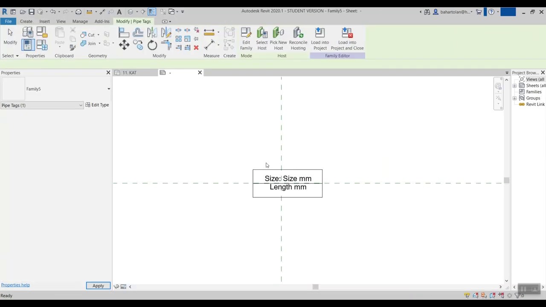Image resolution: width=546 pixels, height=307 pixels.
Task: Select Families in Project Browser
Action: pyautogui.click(x=534, y=92)
